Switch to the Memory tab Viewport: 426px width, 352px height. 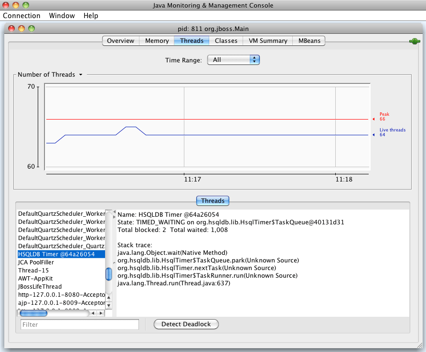tap(157, 40)
